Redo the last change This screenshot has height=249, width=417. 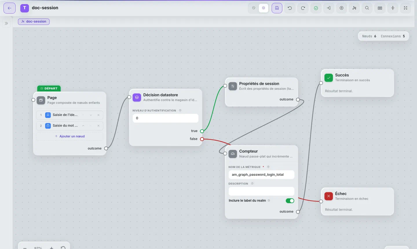tap(303, 8)
